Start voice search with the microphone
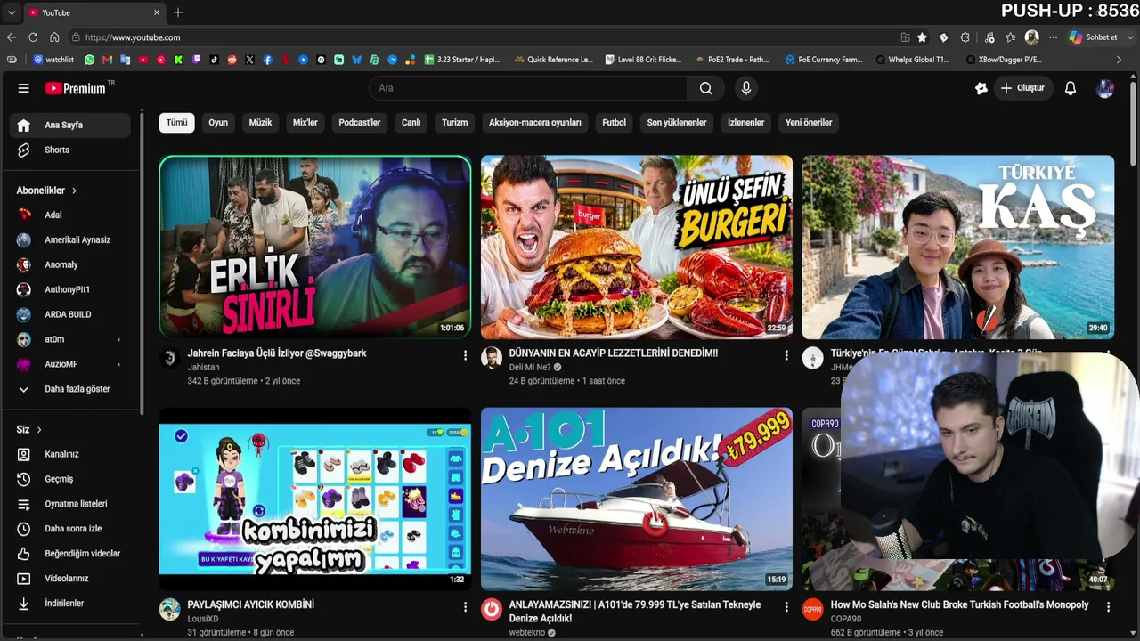 (x=746, y=88)
